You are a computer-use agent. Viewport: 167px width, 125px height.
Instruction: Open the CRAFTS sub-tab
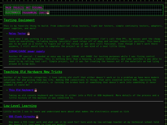coord(44,13)
